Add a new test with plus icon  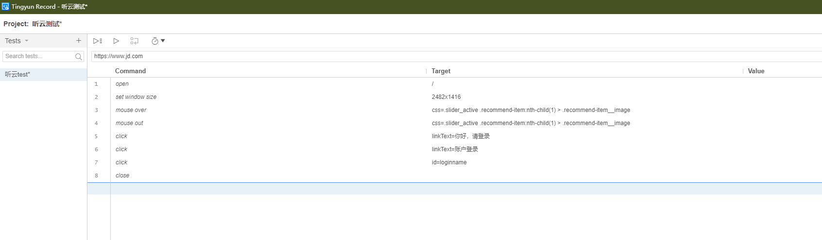tap(79, 41)
